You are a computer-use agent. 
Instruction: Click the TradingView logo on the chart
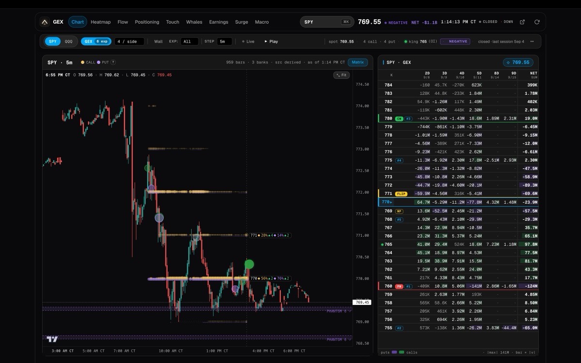(x=53, y=339)
